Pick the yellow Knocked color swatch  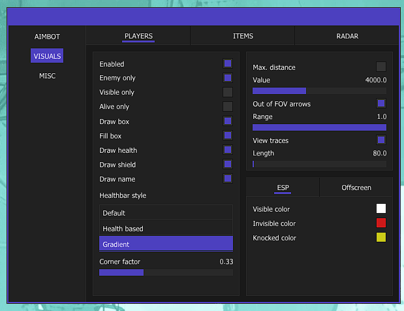pos(381,238)
